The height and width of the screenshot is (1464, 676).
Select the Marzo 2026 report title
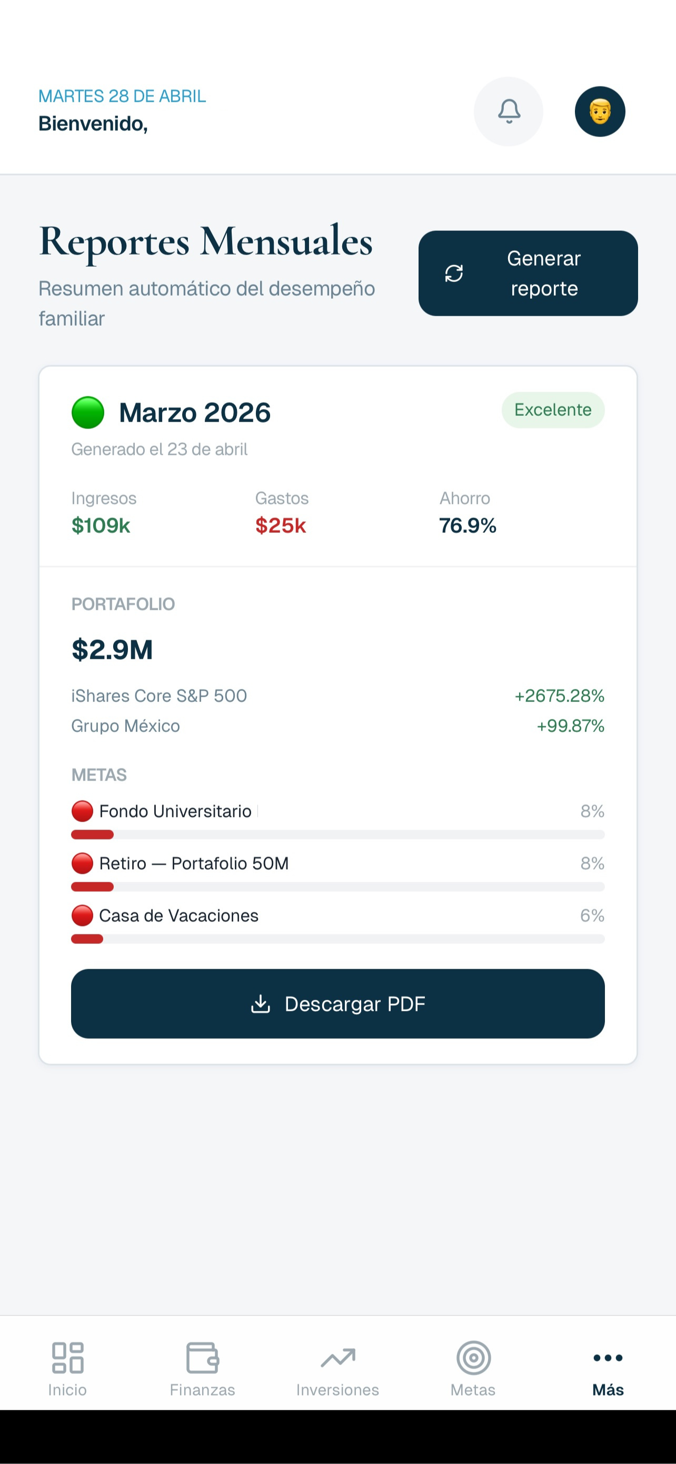tap(195, 412)
